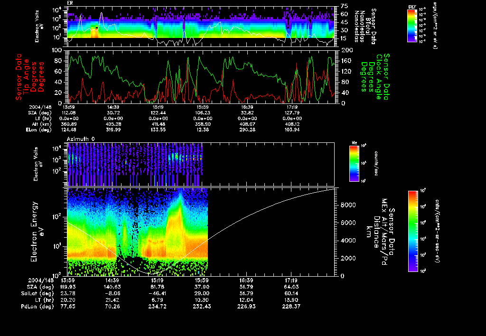The height and width of the screenshot is (336, 486).
Task: Click local time value 6.79
Action: point(157,300)
